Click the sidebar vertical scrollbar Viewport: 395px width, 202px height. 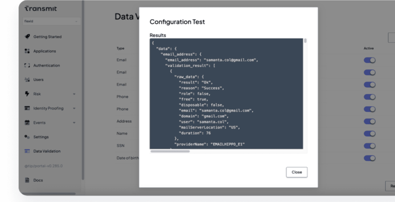pyautogui.click(x=83, y=91)
